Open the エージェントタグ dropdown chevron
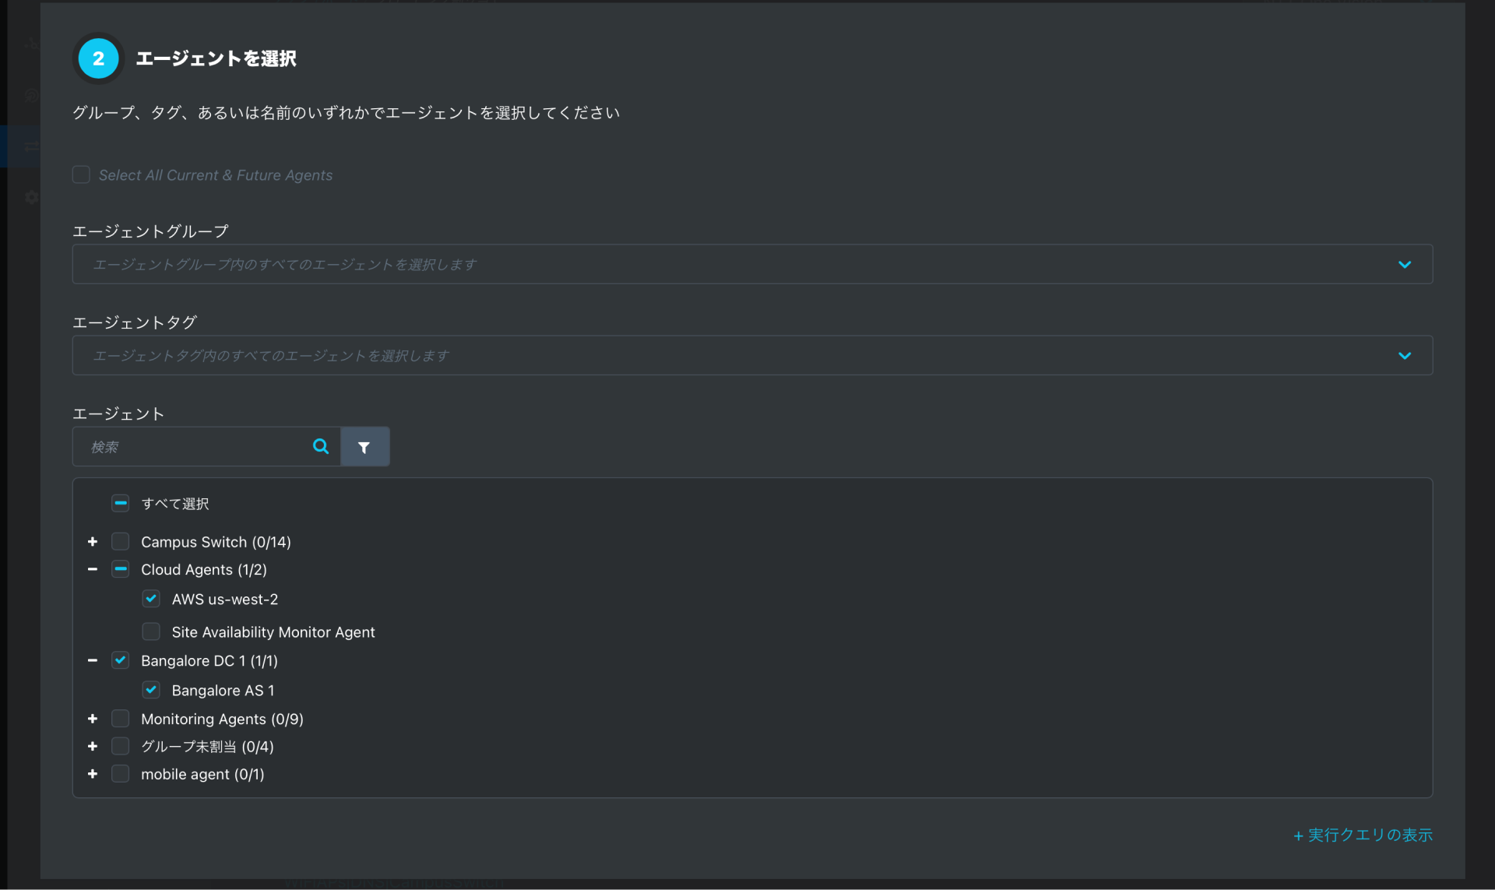Viewport: 1495px width, 890px height. click(1404, 356)
